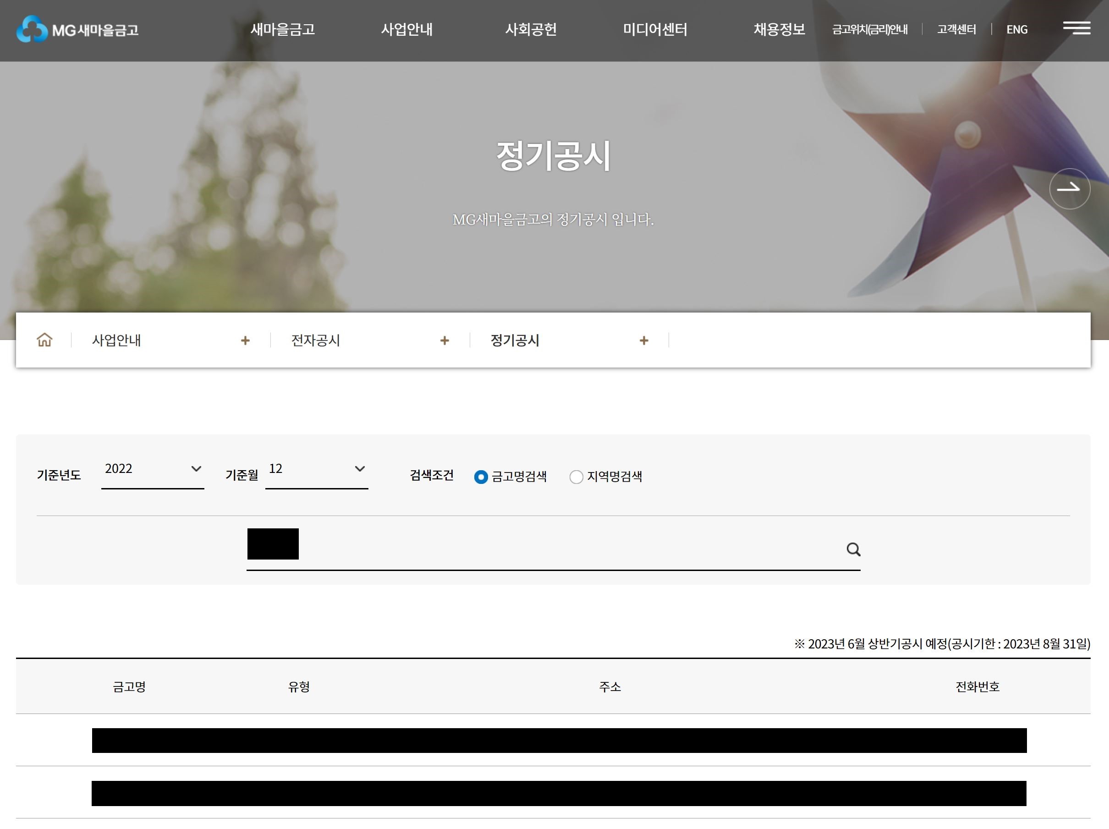The image size is (1109, 829).
Task: Enable 지역명검색 search condition
Action: click(576, 477)
